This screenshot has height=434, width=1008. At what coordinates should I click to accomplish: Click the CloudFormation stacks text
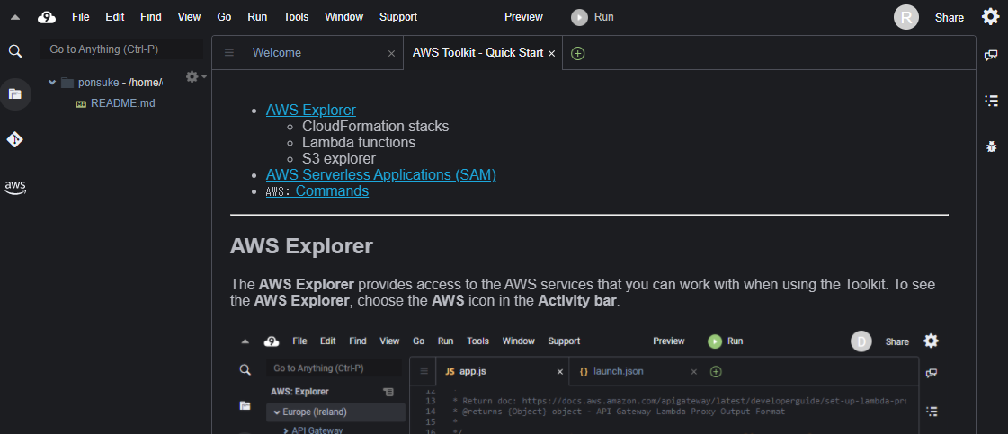(x=376, y=126)
